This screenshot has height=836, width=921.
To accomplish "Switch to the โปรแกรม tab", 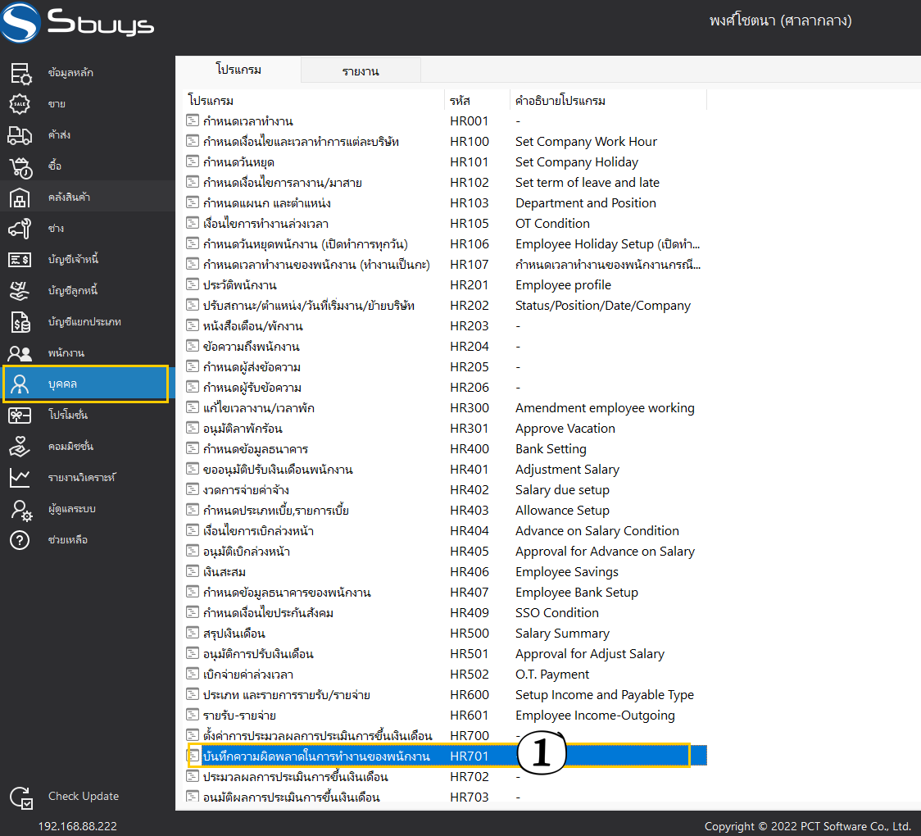I will [238, 70].
